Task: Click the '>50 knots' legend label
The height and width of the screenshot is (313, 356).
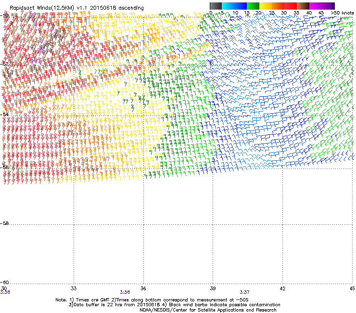Action: [342, 13]
